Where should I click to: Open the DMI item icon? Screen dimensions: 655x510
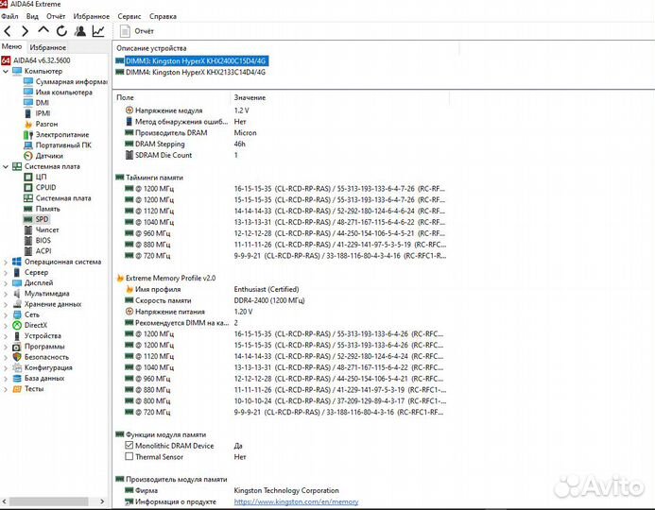pyautogui.click(x=28, y=103)
